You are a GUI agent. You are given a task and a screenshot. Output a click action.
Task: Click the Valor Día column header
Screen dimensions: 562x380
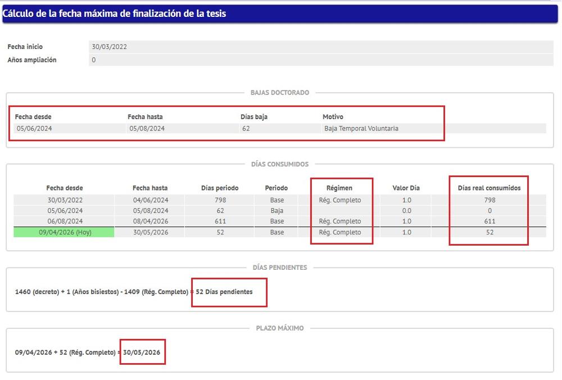coord(406,188)
